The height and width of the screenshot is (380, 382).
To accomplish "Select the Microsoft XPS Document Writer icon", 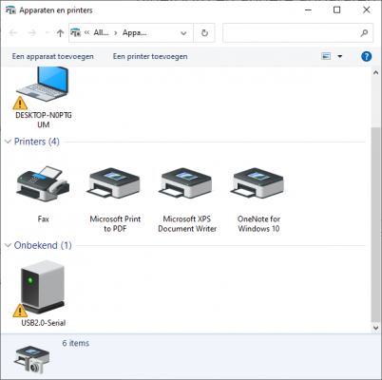I will (186, 183).
